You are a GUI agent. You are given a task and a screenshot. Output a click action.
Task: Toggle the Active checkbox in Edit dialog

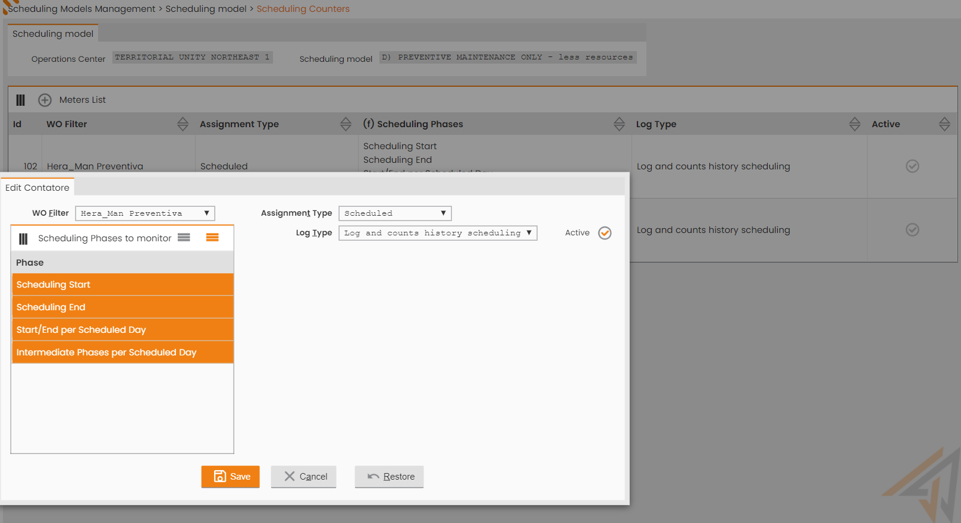click(x=605, y=233)
